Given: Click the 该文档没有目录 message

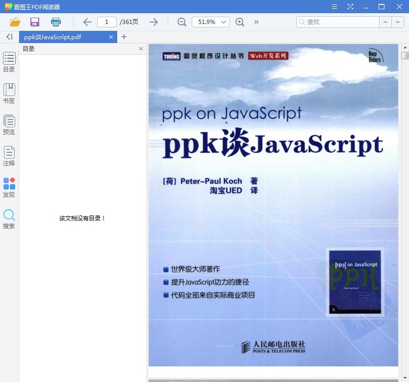Looking at the screenshot, I should pyautogui.click(x=82, y=218).
